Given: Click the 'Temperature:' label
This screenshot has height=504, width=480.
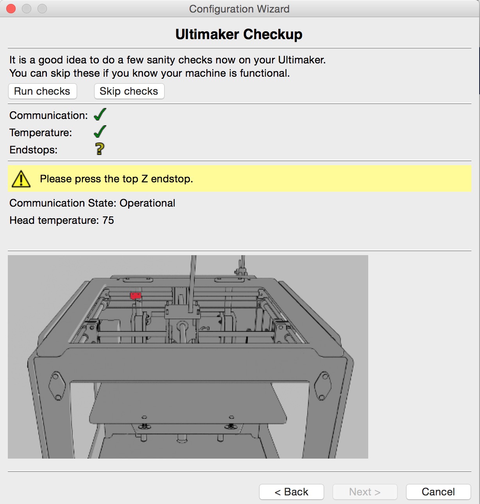Looking at the screenshot, I should 41,133.
